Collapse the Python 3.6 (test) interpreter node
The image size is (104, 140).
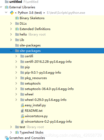[x=6, y=12]
